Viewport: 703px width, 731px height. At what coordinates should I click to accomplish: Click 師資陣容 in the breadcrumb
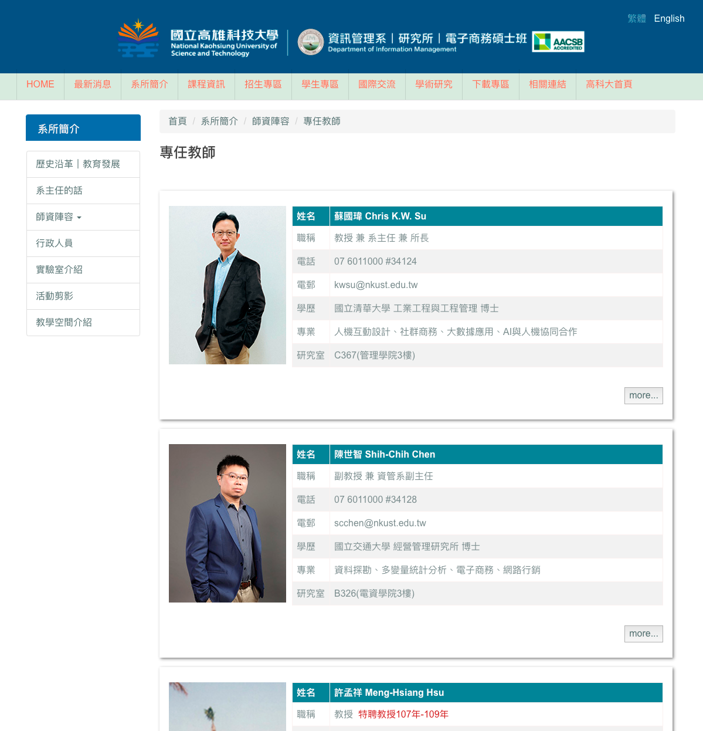[x=271, y=121]
